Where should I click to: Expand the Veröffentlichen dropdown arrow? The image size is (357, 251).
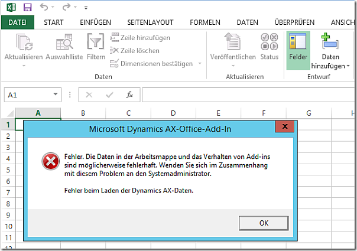tap(233, 66)
